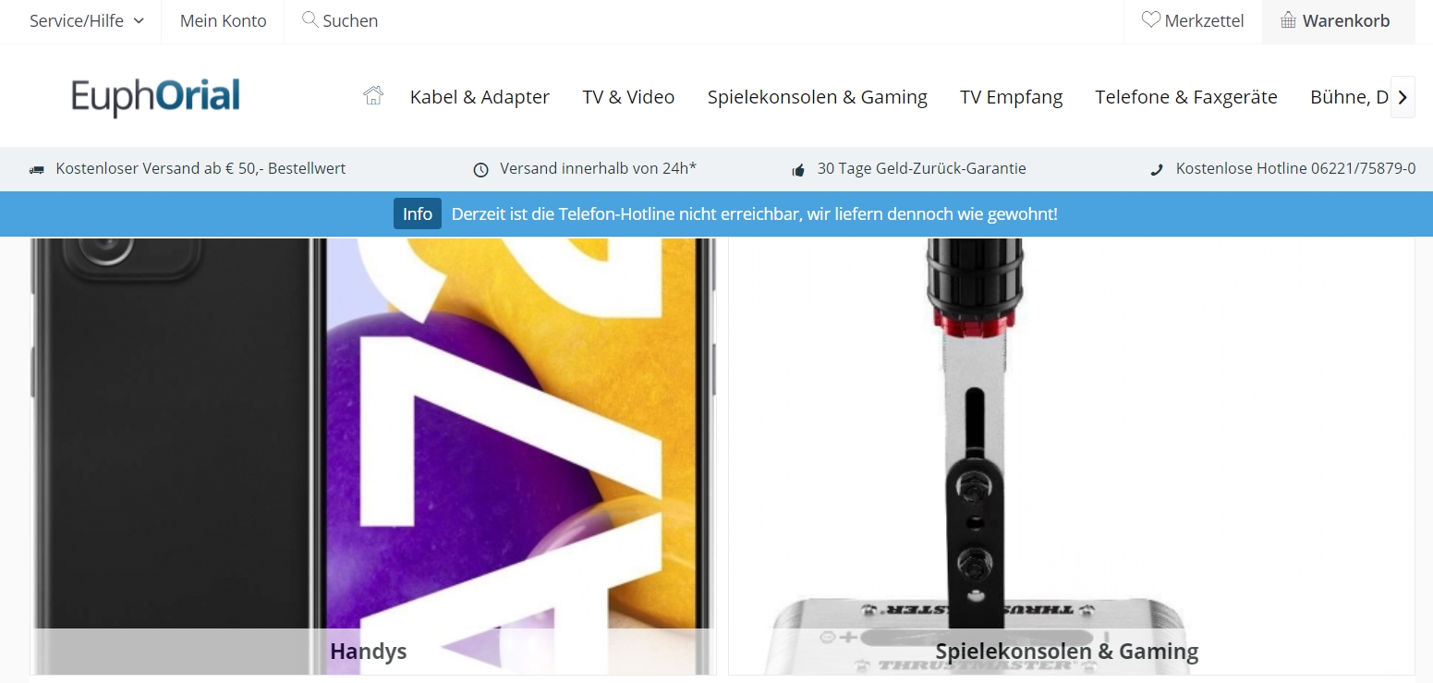Open the TV Empfang category

coord(1011,97)
